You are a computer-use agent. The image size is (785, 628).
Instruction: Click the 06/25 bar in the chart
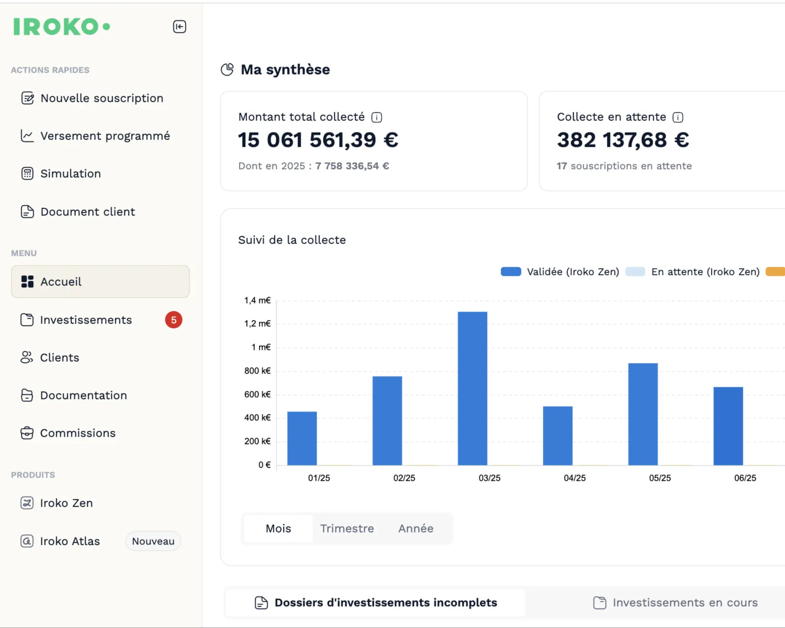728,426
